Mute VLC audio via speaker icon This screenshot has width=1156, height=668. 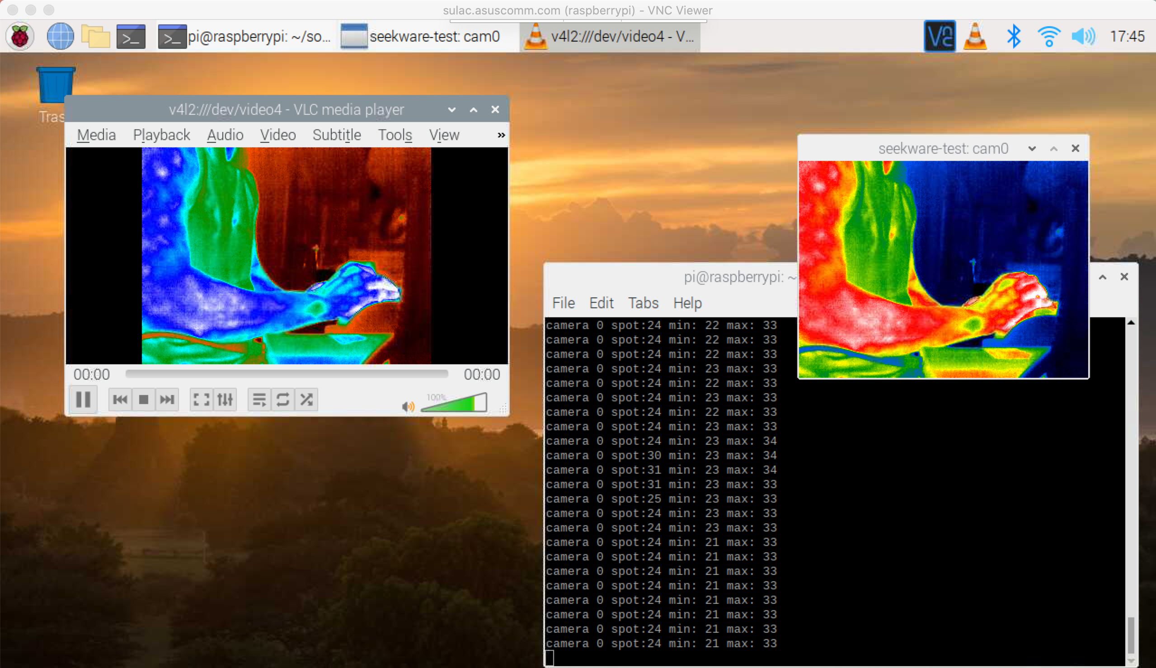coord(408,406)
